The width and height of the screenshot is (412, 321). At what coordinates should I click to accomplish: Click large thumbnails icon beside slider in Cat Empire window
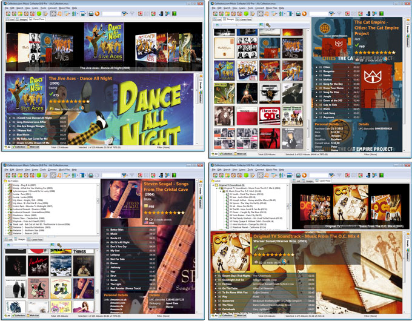(x=261, y=25)
